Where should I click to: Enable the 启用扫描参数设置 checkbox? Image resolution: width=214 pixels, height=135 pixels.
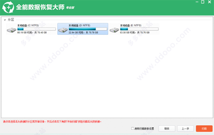tap(133, 128)
